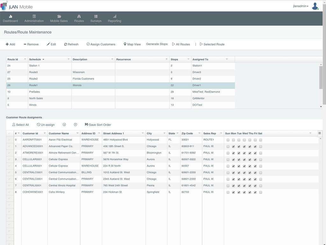
Task: Toggle Sun checkbox for Aaron Fitz Electrical
Action: tap(228, 140)
